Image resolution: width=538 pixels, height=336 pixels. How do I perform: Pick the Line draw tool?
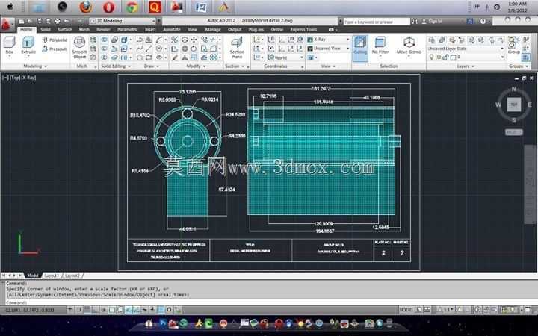[149, 49]
